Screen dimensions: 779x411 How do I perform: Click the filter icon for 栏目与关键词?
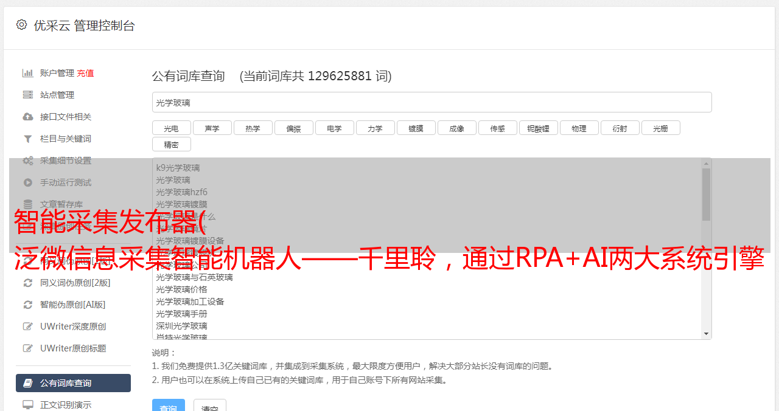pos(27,139)
